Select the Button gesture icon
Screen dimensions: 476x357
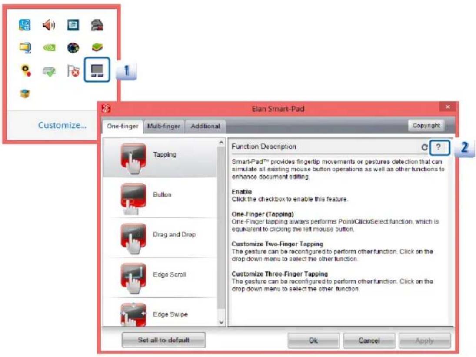point(133,199)
